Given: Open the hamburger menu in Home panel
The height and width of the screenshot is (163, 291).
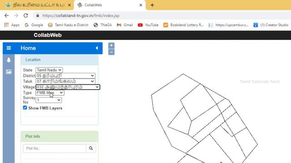Looking at the screenshot, I should (x=9, y=48).
